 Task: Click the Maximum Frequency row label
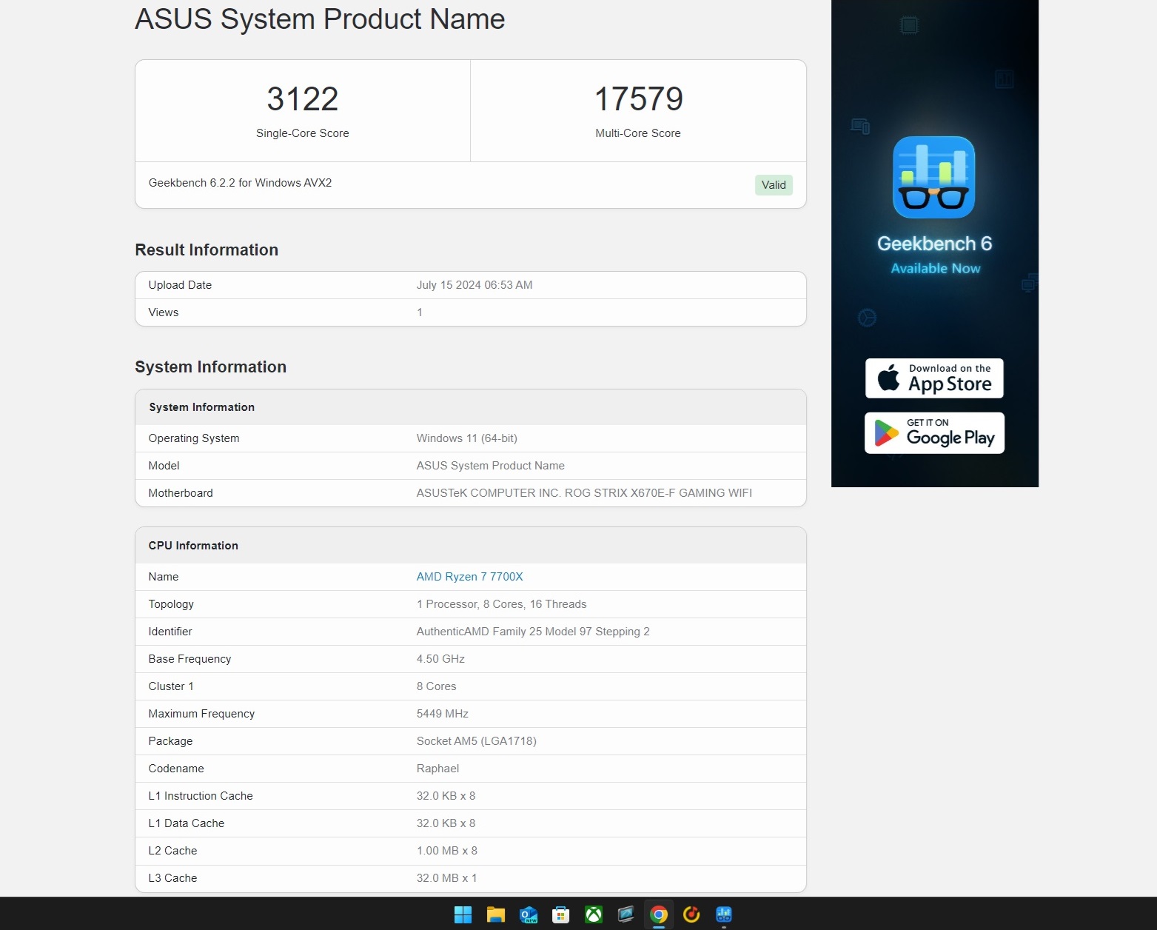[x=201, y=714]
